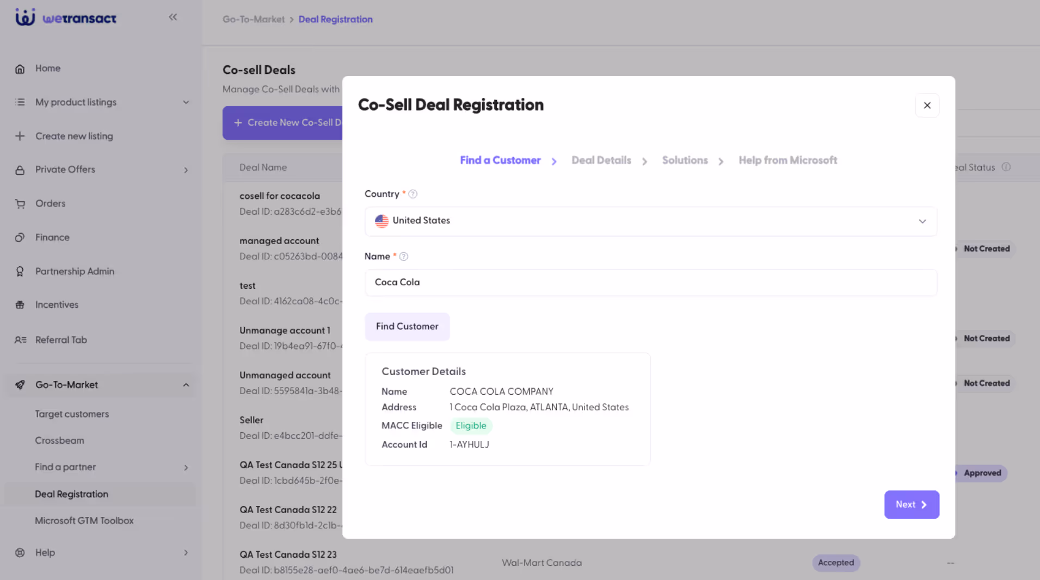Go to the Solutions step
The image size is (1040, 580).
click(x=685, y=160)
